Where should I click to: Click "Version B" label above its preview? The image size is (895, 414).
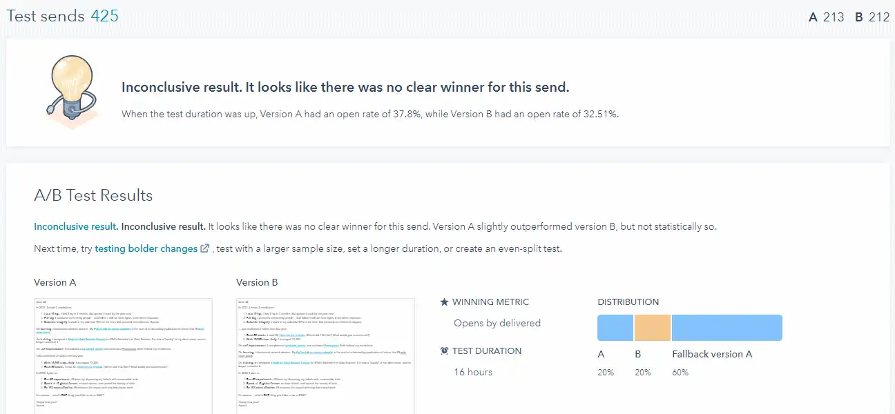(257, 282)
